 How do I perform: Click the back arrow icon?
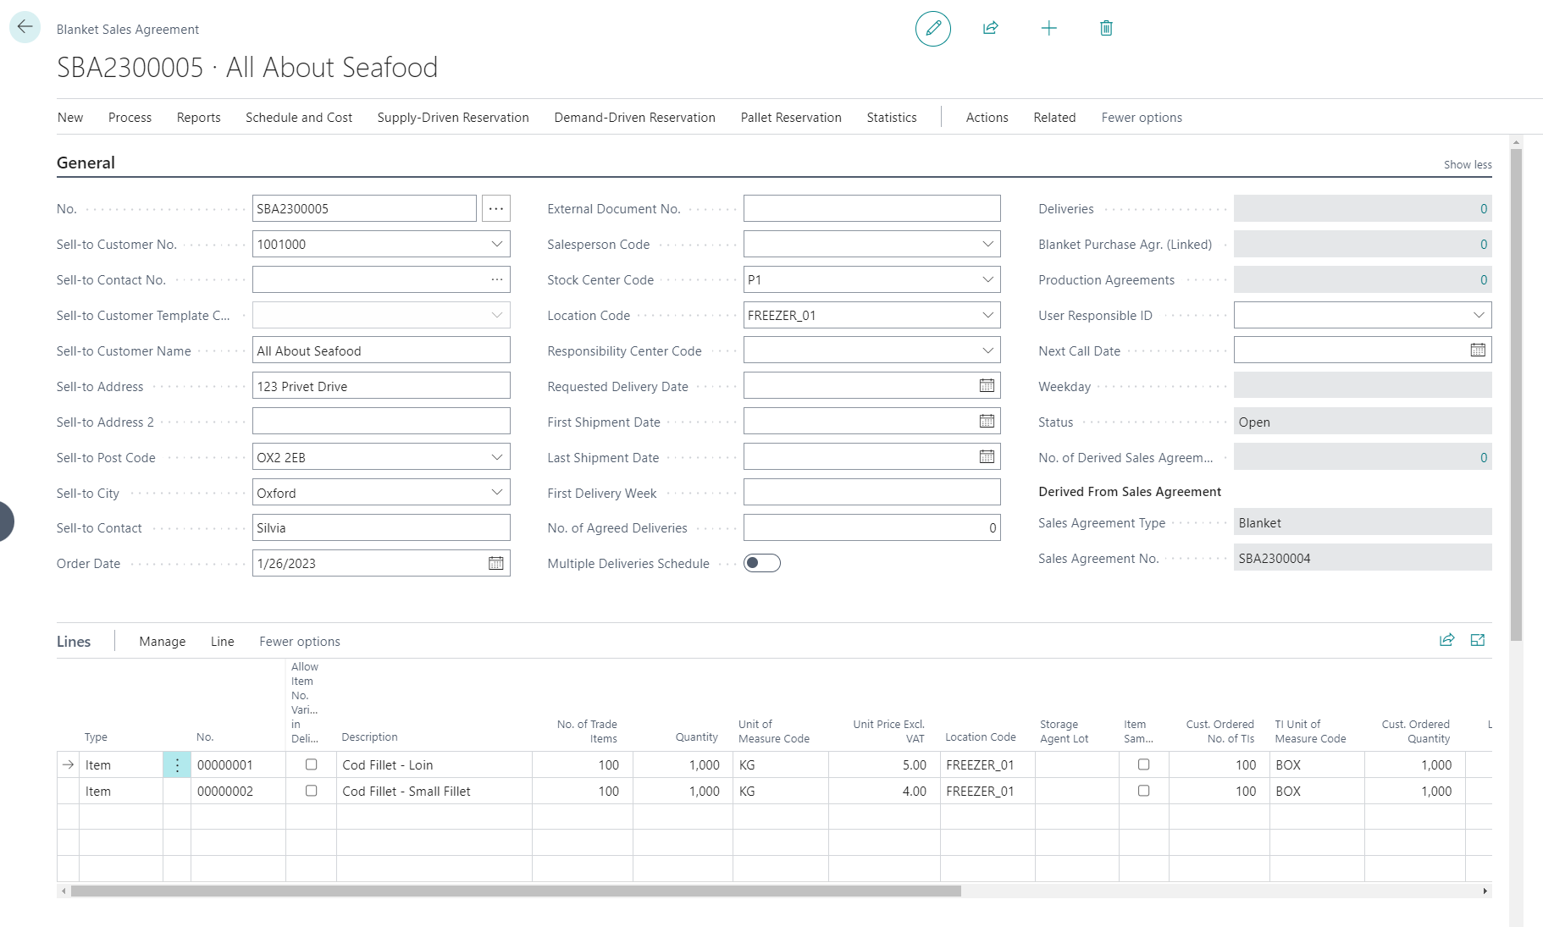[x=25, y=27]
